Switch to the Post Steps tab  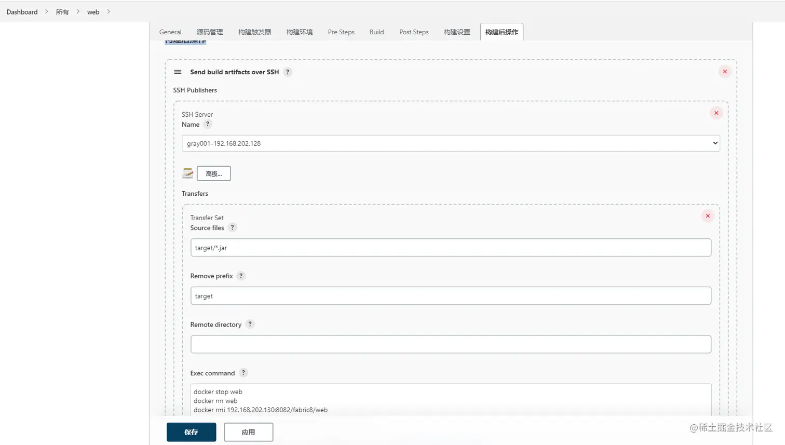click(414, 32)
